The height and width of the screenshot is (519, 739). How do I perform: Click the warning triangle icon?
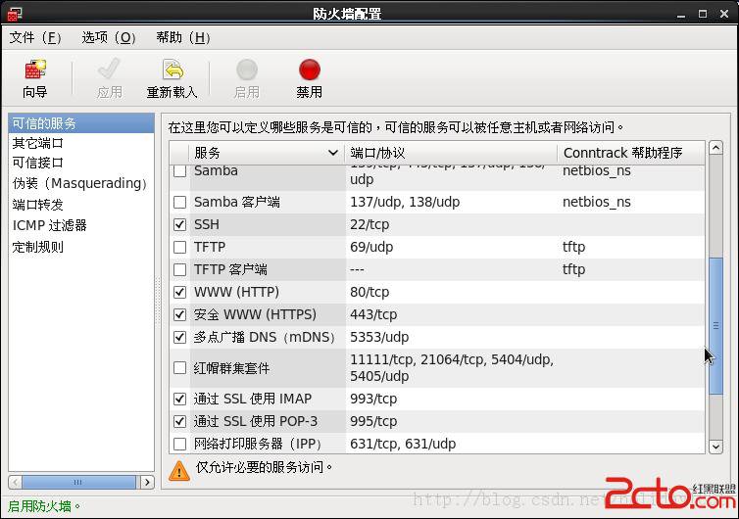[x=179, y=470]
